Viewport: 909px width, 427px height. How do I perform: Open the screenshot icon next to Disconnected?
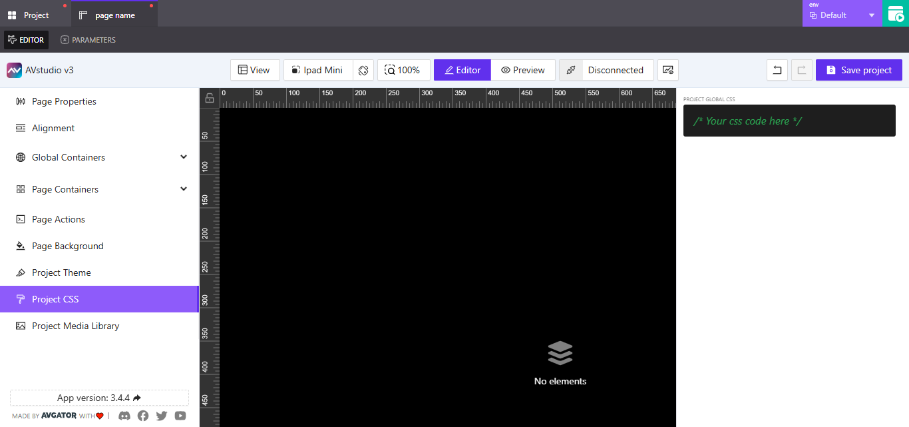point(667,69)
